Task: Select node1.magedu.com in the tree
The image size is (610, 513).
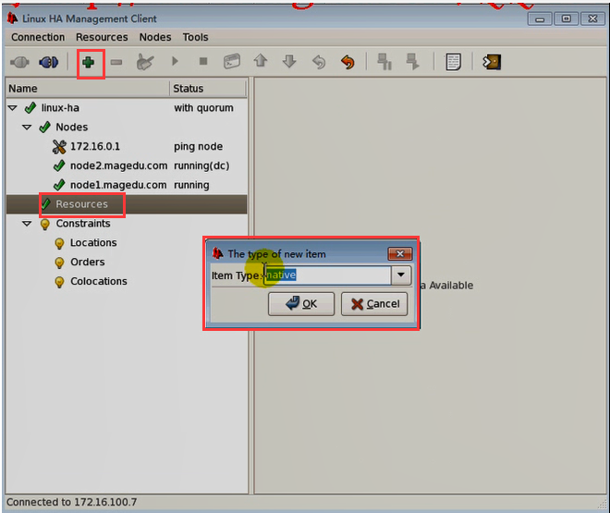Action: [x=118, y=185]
